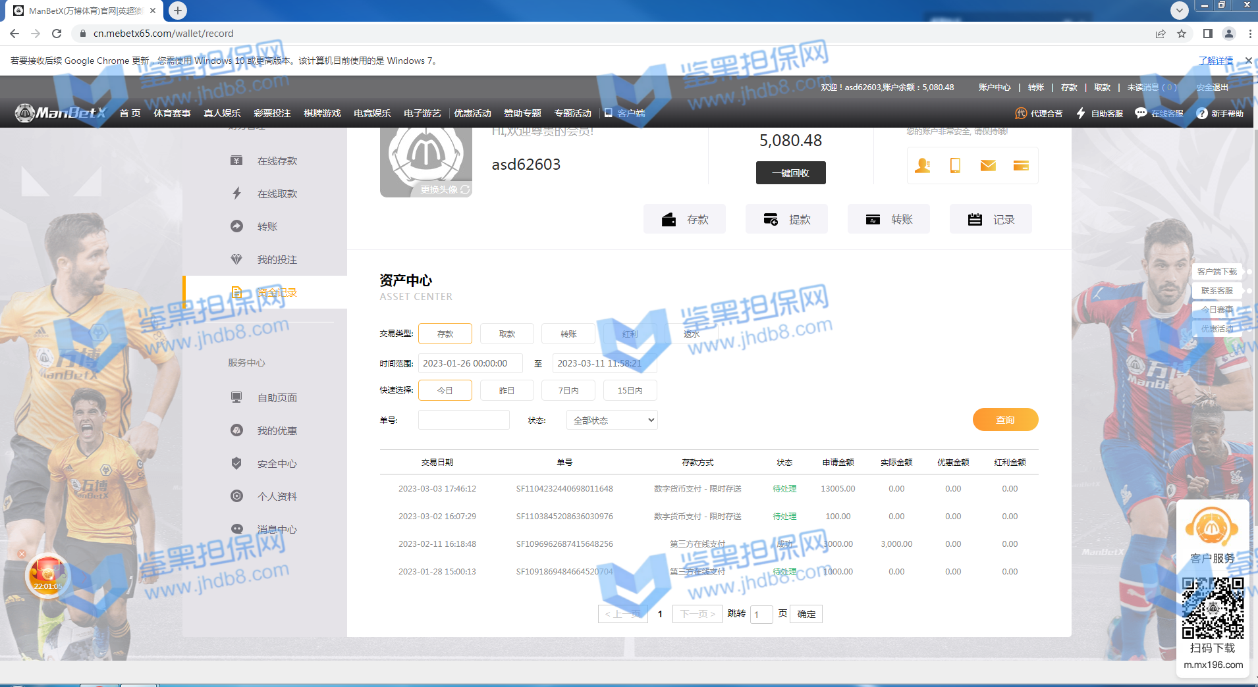Viewport: 1258px width, 687px height.
Task: Bookmark this page with star icon
Action: click(x=1182, y=34)
